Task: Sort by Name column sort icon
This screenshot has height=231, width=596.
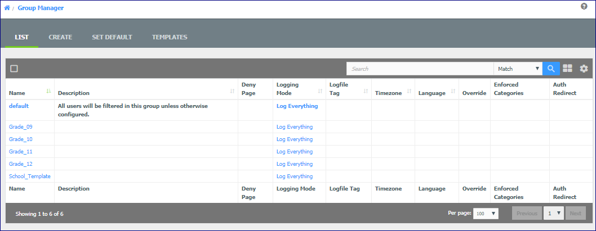Action: click(x=48, y=90)
